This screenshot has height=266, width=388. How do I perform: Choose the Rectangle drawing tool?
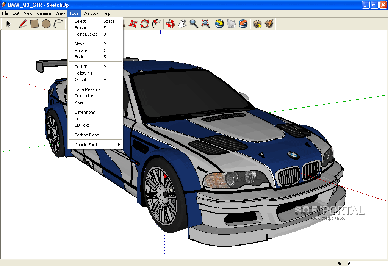point(34,24)
